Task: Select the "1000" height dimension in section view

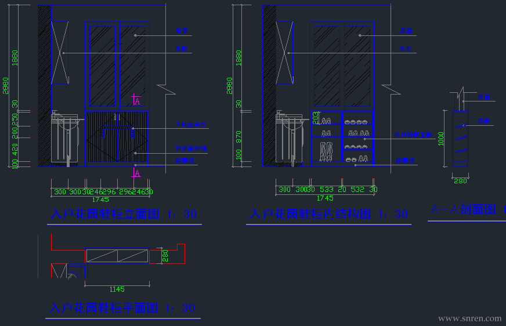Action: (x=441, y=139)
